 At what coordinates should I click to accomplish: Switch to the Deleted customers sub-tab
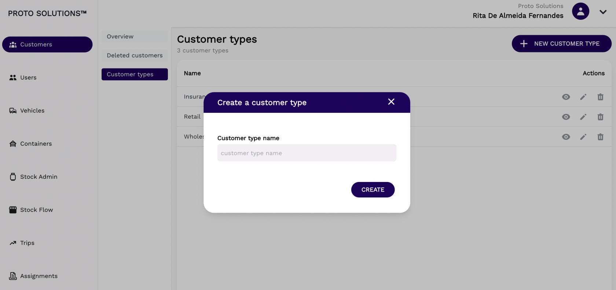click(x=135, y=55)
